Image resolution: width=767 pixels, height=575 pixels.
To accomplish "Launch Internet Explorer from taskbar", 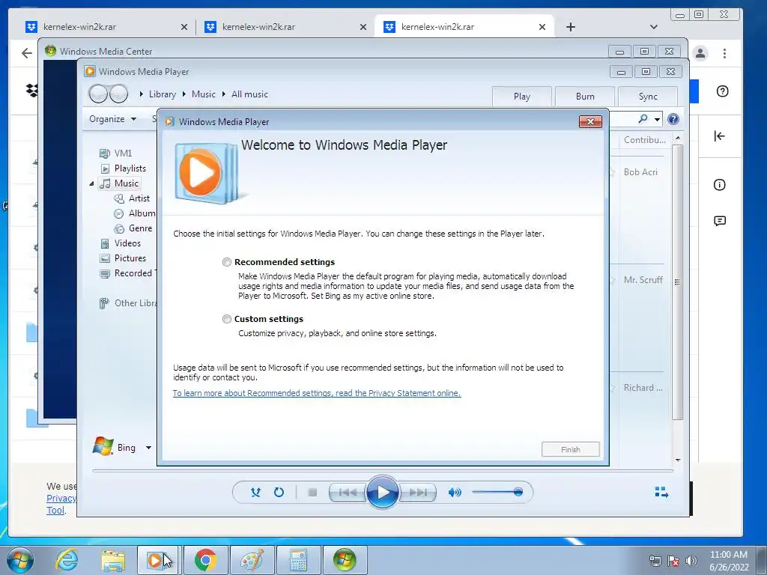I will tap(67, 560).
